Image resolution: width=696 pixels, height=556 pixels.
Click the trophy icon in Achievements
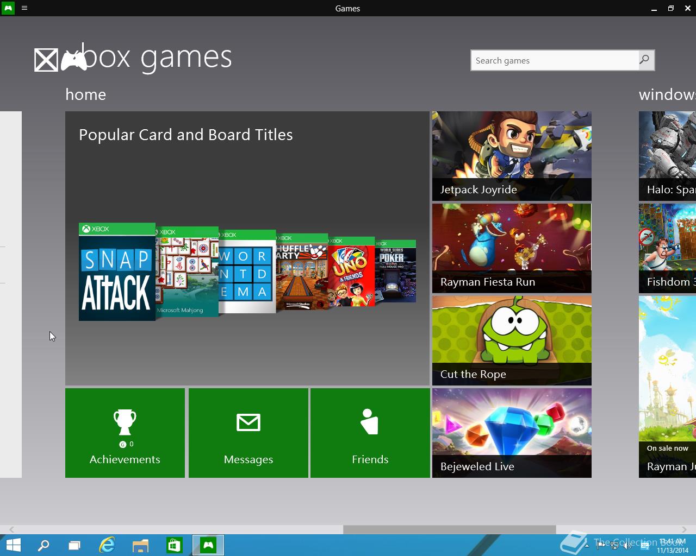tap(125, 422)
